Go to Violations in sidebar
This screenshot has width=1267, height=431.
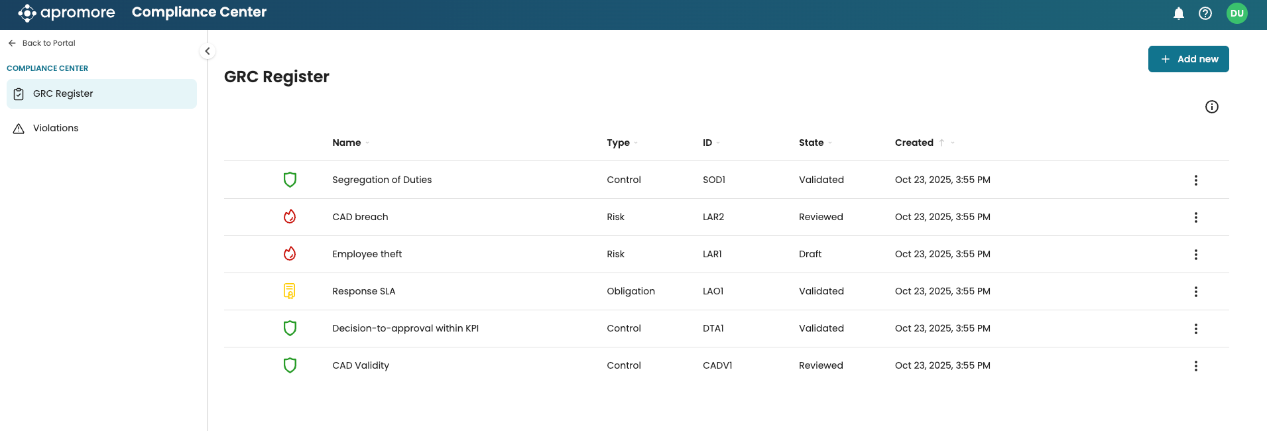tap(56, 128)
